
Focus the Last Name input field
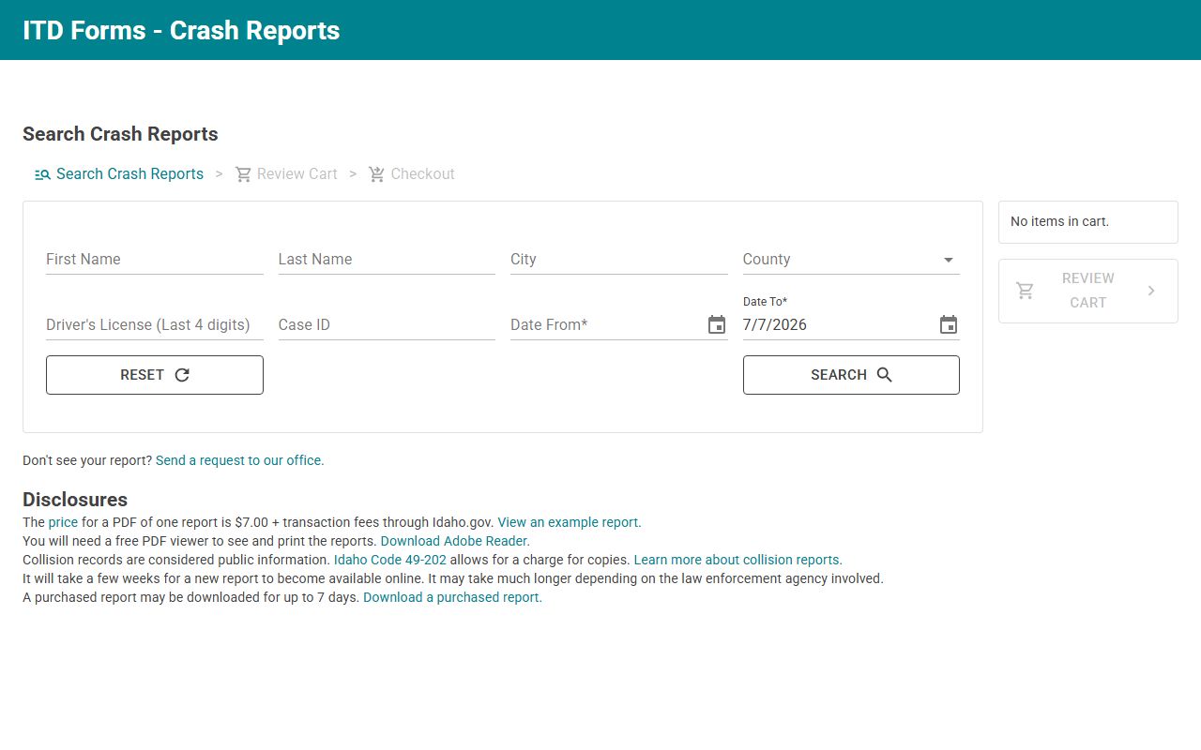pos(387,260)
